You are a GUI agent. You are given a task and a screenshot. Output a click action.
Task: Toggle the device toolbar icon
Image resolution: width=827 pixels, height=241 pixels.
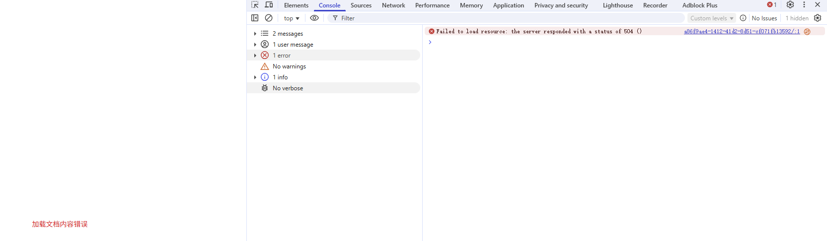(x=269, y=5)
